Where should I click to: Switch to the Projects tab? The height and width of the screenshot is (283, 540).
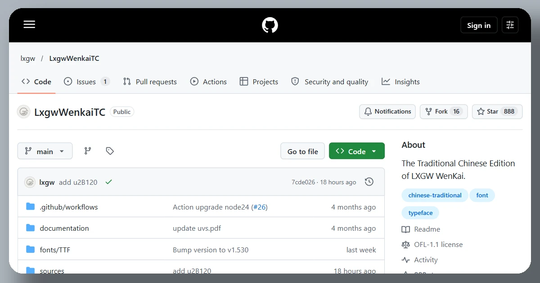259,82
